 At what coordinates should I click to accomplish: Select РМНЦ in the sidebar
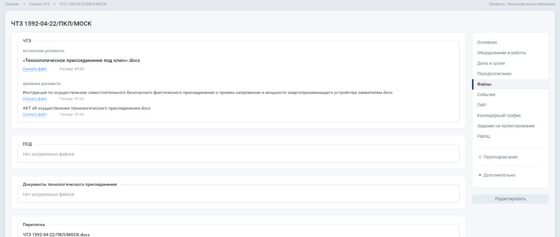(x=483, y=137)
